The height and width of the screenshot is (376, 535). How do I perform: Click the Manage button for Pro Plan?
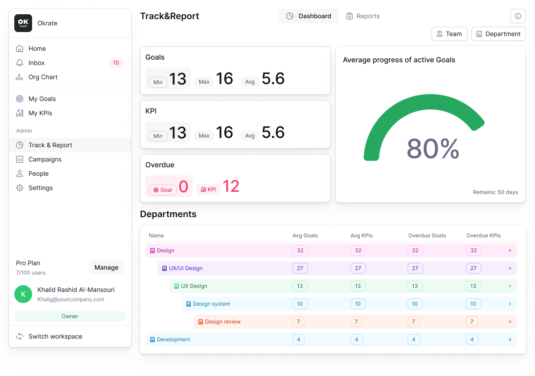pyautogui.click(x=107, y=267)
